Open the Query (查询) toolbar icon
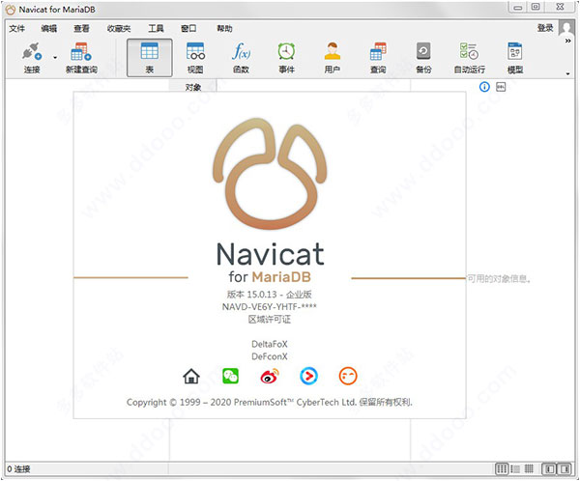This screenshot has width=580, height=481. coord(378,58)
